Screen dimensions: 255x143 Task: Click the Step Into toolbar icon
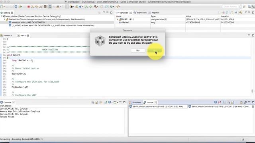coord(32,7)
